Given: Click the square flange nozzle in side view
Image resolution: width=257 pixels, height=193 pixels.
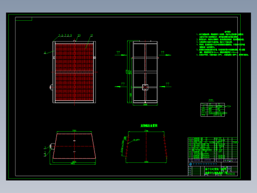Looking at the screenshot, I should (x=145, y=87).
